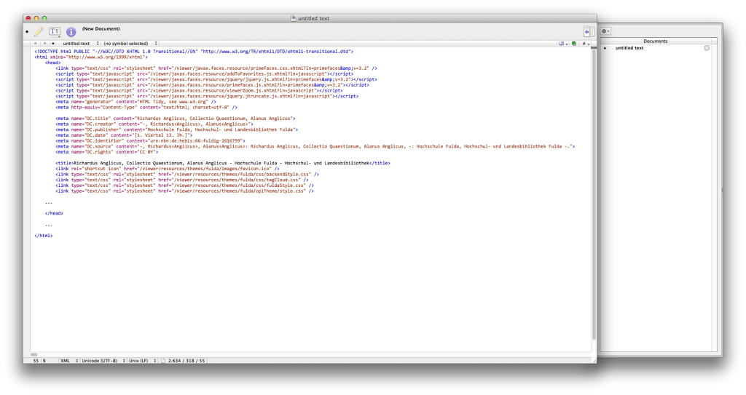Open the gear action menu in drawer
This screenshot has width=746, height=395.
coord(605,31)
